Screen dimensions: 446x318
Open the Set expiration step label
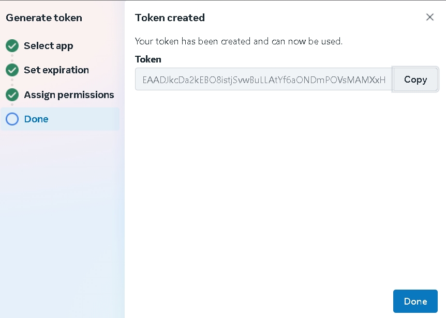56,70
